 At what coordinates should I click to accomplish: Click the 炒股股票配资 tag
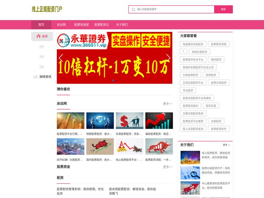(190, 75)
